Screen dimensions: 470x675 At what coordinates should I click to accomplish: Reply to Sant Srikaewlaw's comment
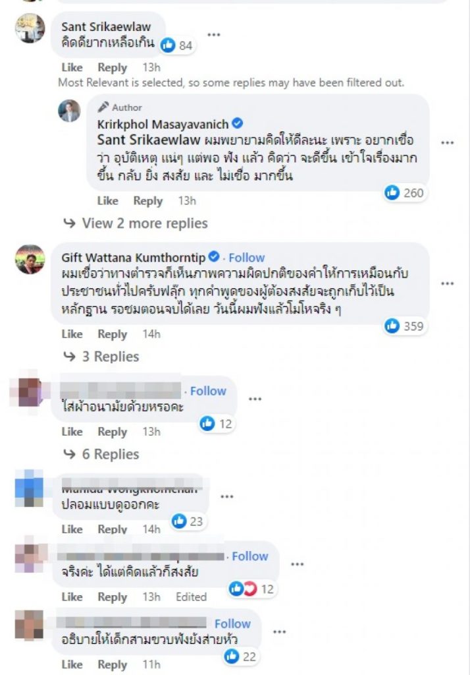[x=112, y=68]
